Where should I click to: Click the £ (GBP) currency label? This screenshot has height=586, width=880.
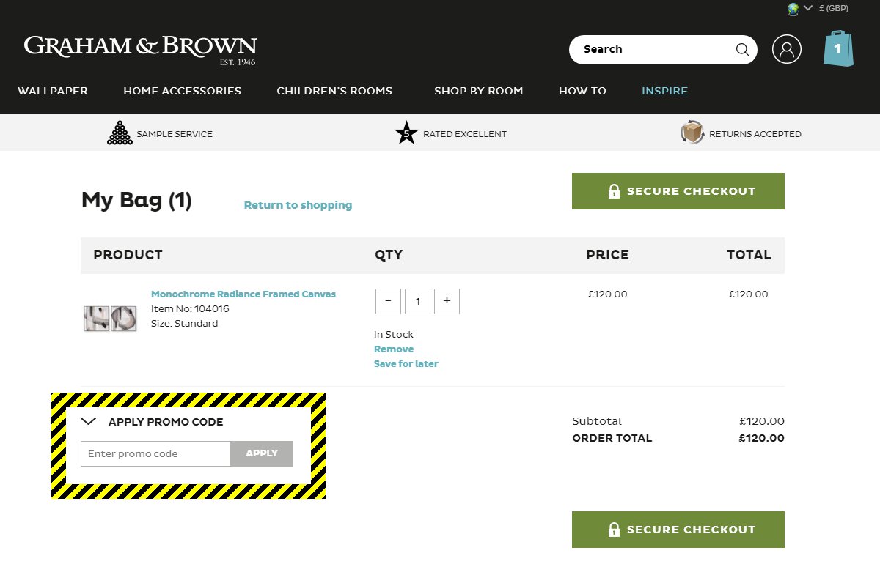click(833, 9)
